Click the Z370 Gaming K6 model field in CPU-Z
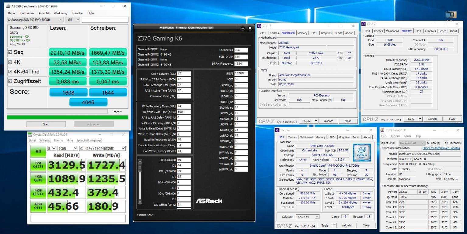Viewport: 467px width, 234px height. tap(301, 47)
